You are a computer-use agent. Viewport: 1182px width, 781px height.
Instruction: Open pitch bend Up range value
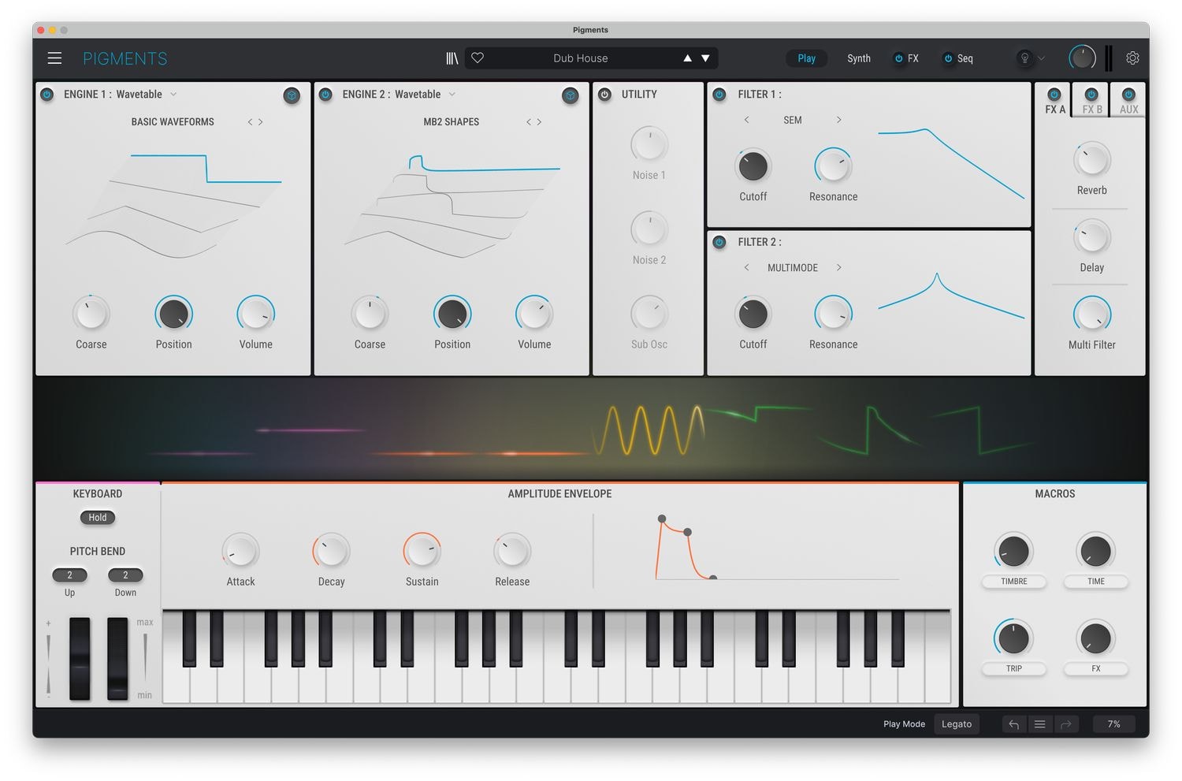(69, 575)
